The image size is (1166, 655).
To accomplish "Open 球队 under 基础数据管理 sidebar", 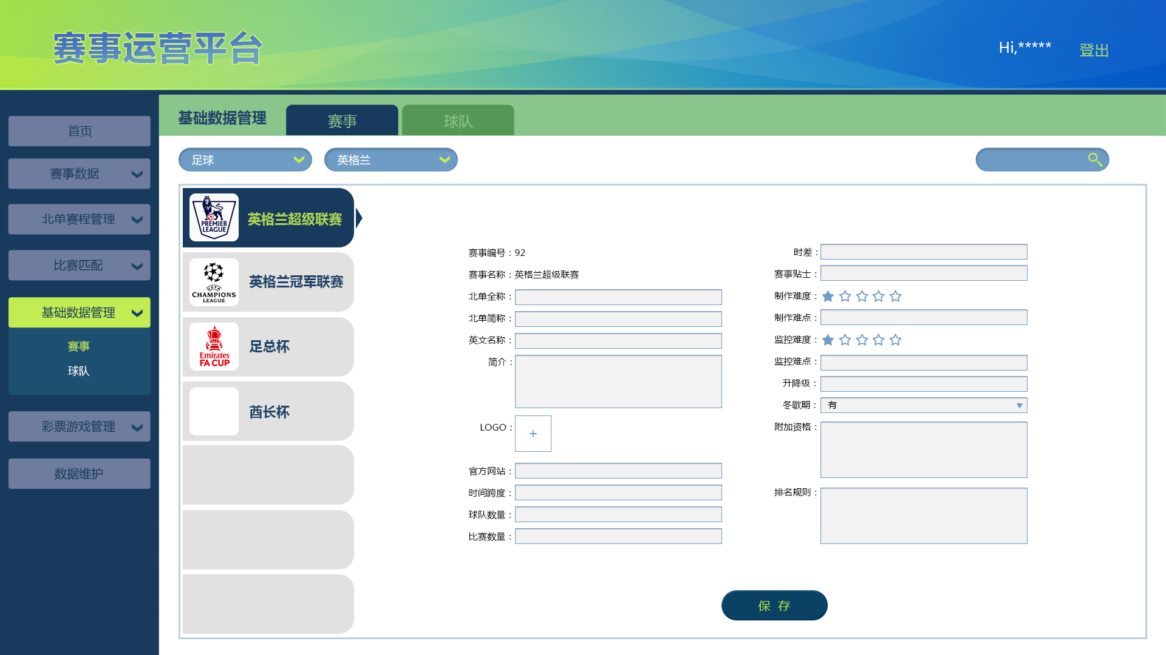I will [78, 371].
